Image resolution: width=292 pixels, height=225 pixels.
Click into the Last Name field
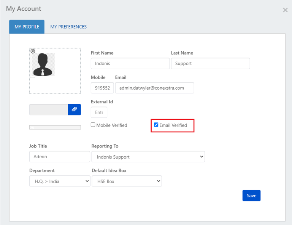(x=210, y=63)
